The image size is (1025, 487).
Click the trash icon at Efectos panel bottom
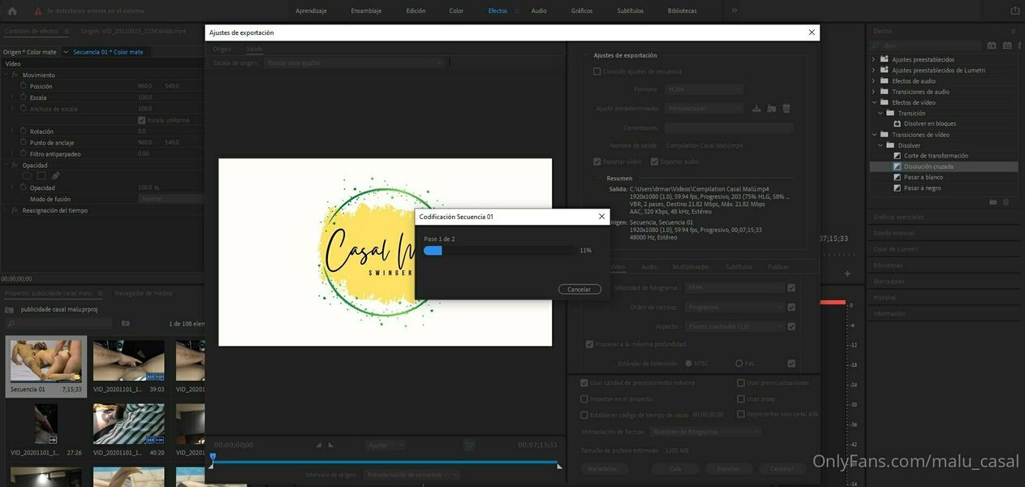(x=1006, y=202)
